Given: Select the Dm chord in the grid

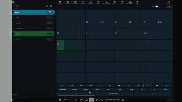Looking at the screenshot, I should pyautogui.click(x=146, y=33).
